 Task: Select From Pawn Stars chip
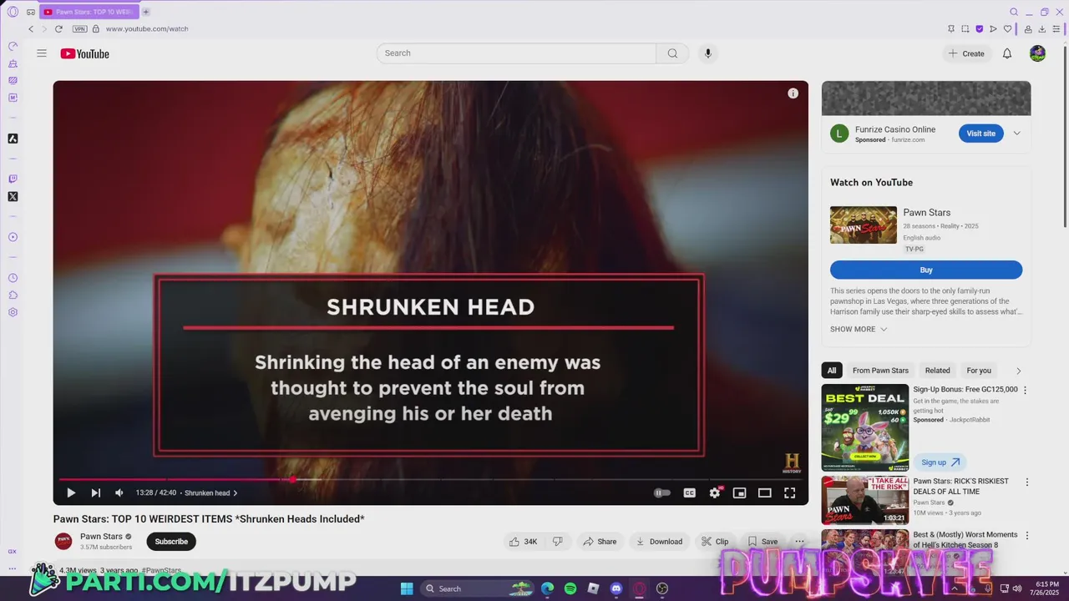[x=880, y=371]
